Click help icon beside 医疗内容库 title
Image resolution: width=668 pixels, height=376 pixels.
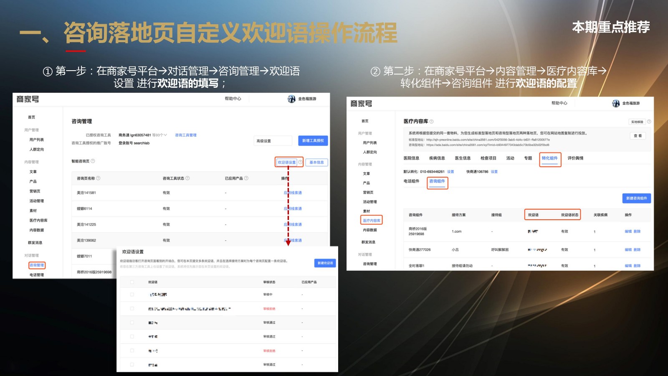[x=432, y=122]
